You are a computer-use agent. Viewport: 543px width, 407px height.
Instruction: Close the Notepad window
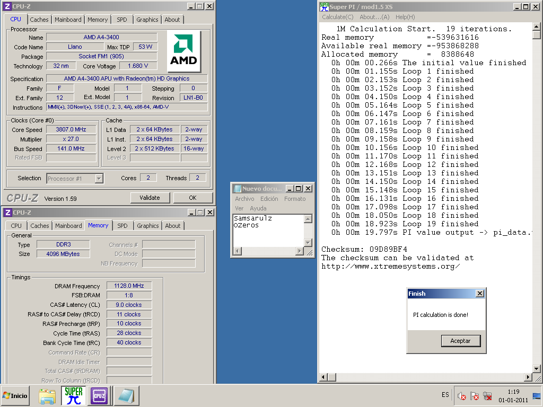[308, 188]
